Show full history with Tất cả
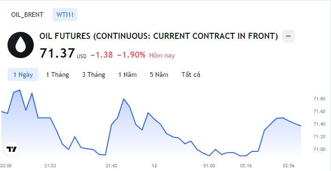Screen dimensions: 331x171 click(191, 74)
